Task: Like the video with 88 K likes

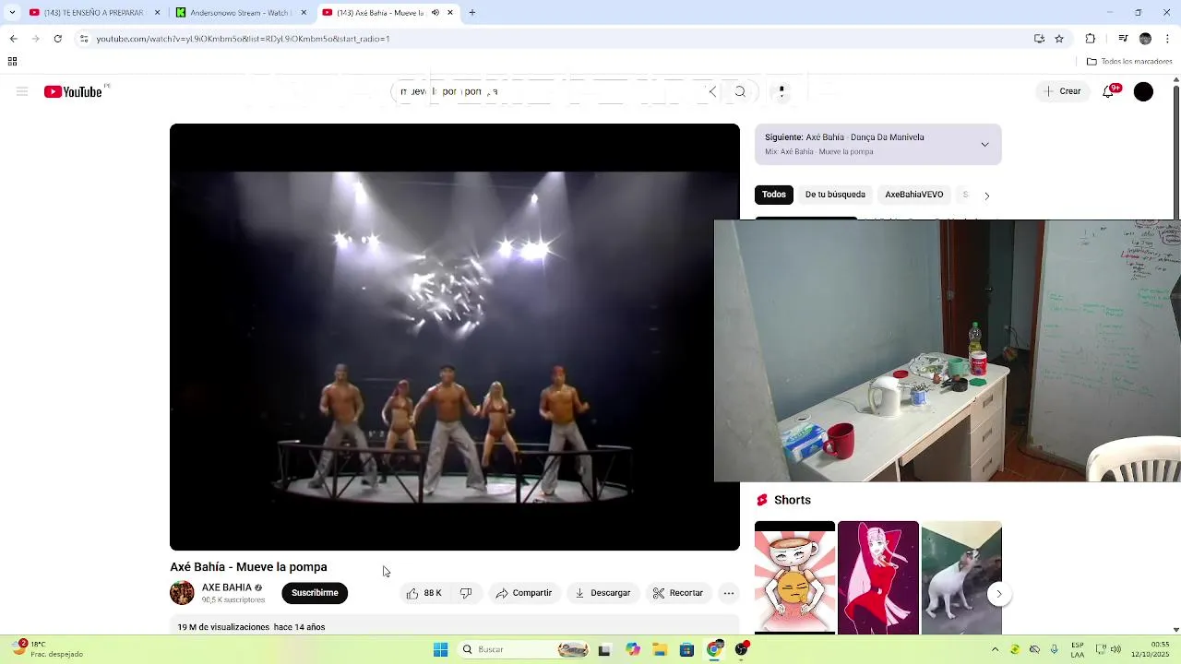Action: coord(424,593)
